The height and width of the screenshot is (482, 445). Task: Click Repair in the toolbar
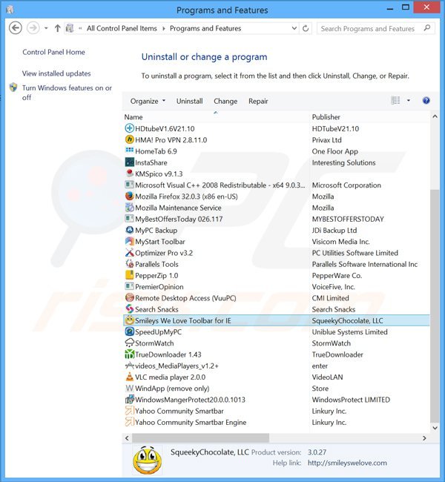[x=258, y=101]
